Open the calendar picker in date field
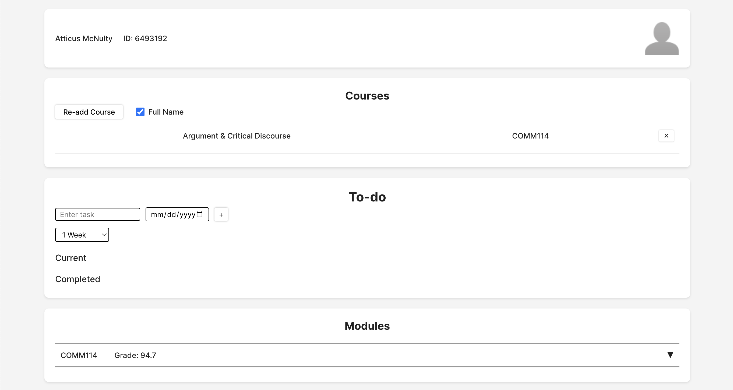The height and width of the screenshot is (390, 733). (x=200, y=214)
